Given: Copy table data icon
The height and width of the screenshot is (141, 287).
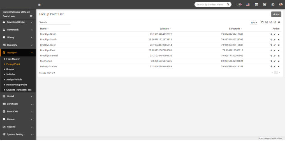Looking at the screenshot, I should coord(262,22).
